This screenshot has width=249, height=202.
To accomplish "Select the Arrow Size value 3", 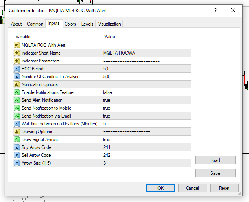I will pyautogui.click(x=104, y=163).
